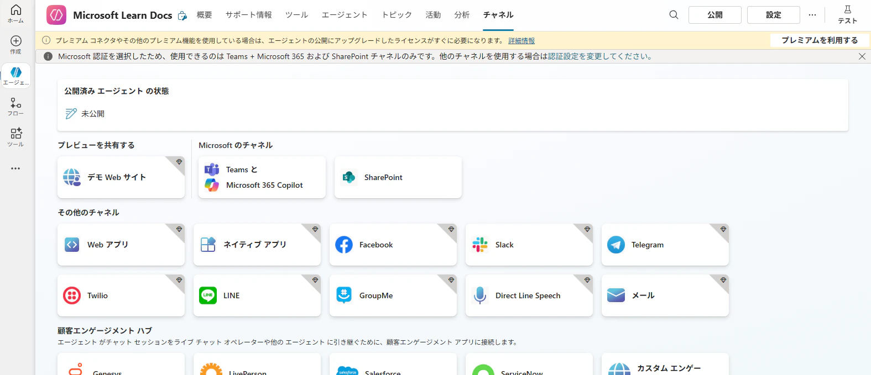Select the Facebook channel card
Screen dimensions: 871x375
(x=393, y=245)
